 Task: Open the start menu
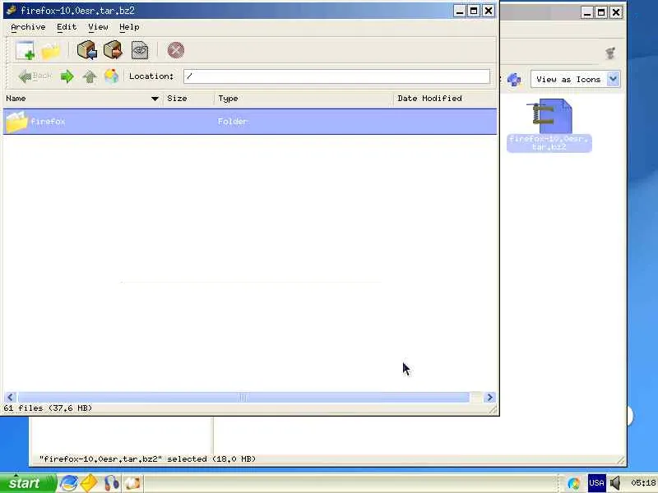click(x=28, y=483)
